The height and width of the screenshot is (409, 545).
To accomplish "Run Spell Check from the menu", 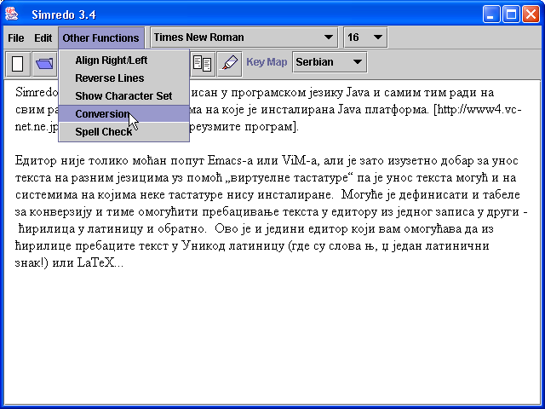I will click(x=104, y=132).
